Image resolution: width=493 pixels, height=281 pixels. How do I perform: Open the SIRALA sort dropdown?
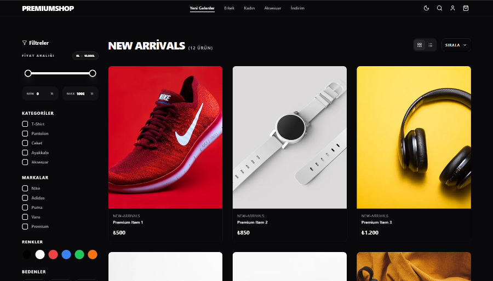click(456, 45)
